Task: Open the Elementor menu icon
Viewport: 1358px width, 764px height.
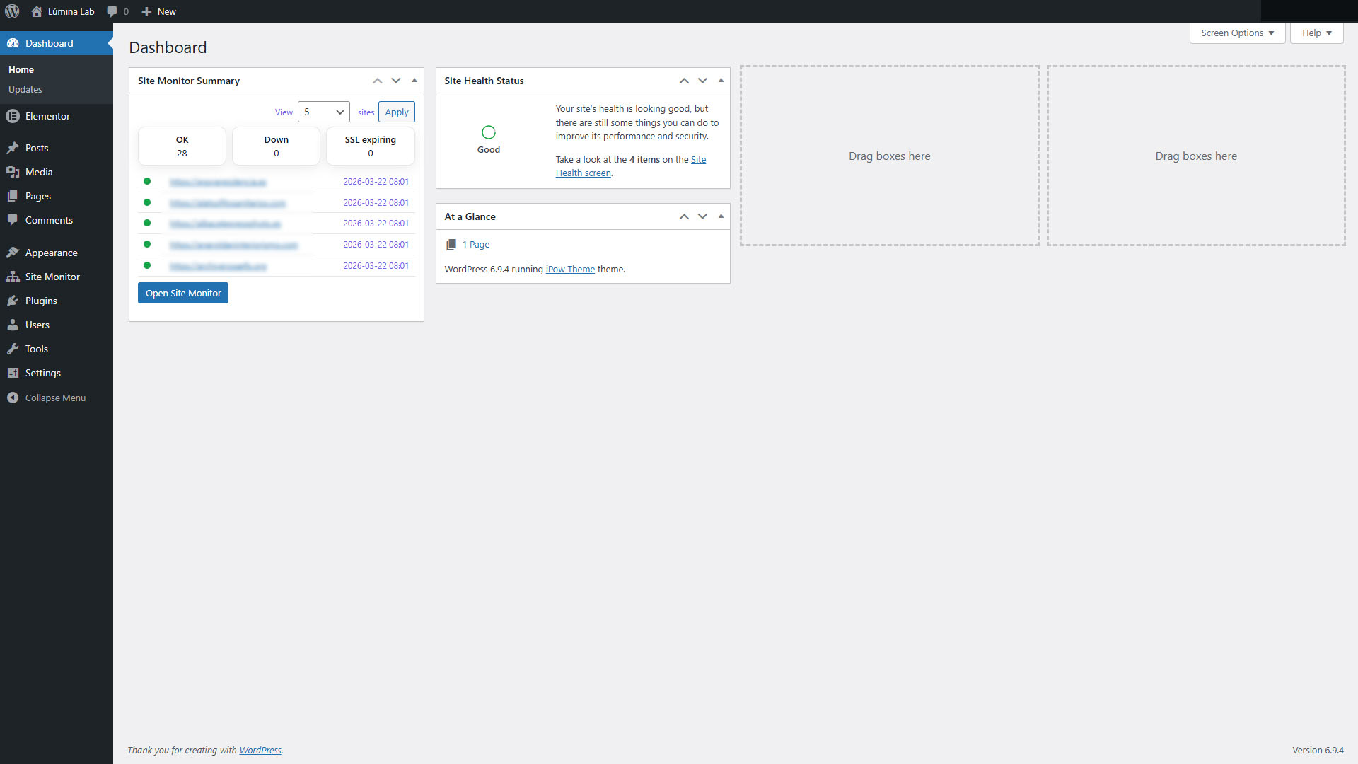Action: (13, 116)
